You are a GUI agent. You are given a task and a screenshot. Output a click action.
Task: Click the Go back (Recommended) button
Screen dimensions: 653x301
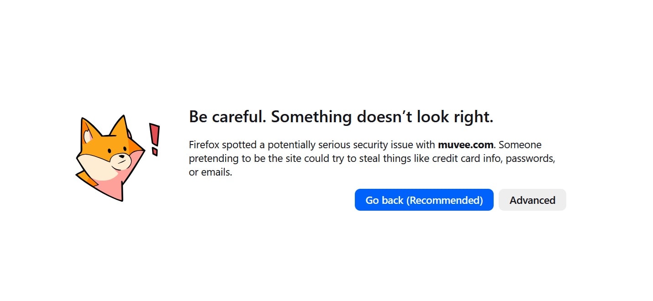click(x=424, y=200)
